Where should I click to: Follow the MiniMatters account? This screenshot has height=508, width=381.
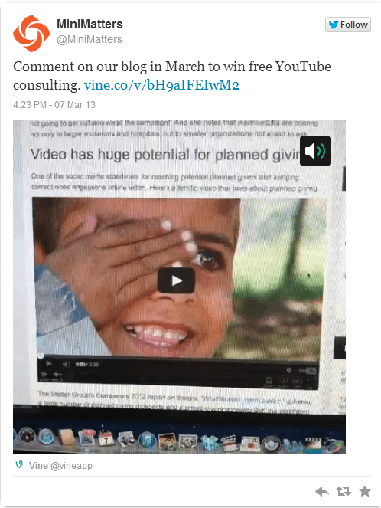(x=348, y=25)
